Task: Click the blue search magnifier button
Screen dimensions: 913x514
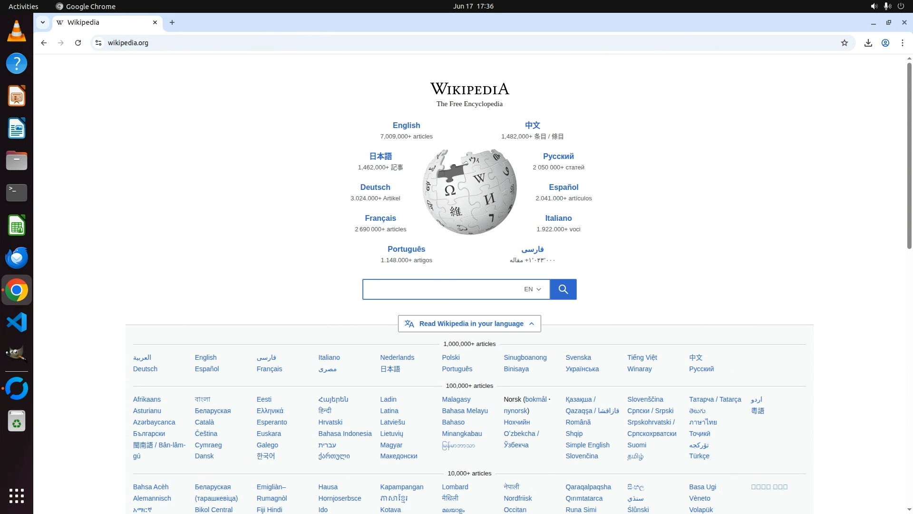Action: tap(563, 289)
